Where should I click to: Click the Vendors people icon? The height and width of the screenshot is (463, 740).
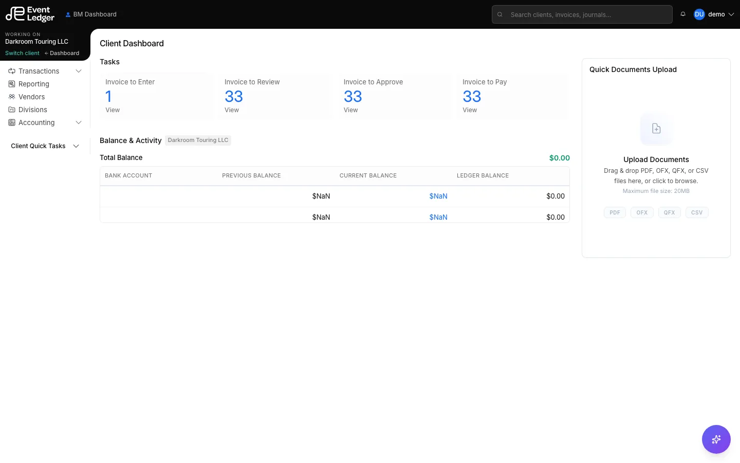point(12,97)
